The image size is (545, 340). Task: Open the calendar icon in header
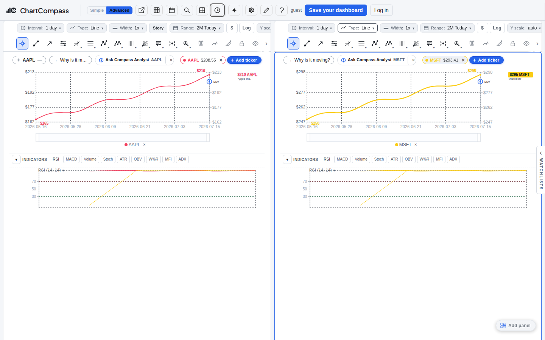click(x=172, y=10)
